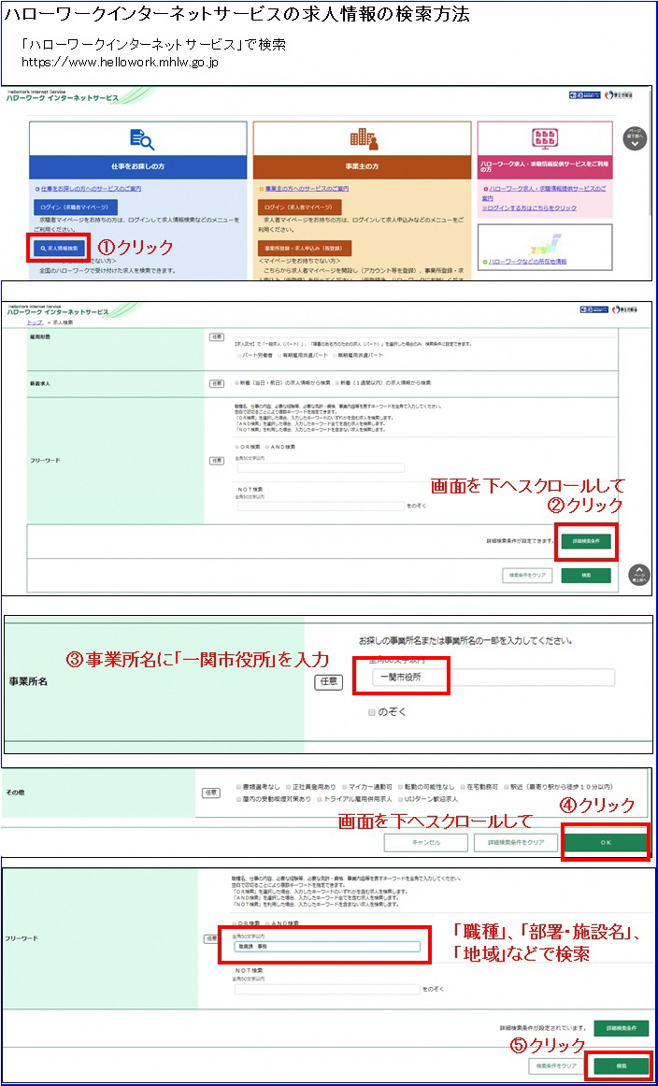Screen dimensions: 658x1086
Task: Click the 事業主の方 card heading
Action: point(363,167)
